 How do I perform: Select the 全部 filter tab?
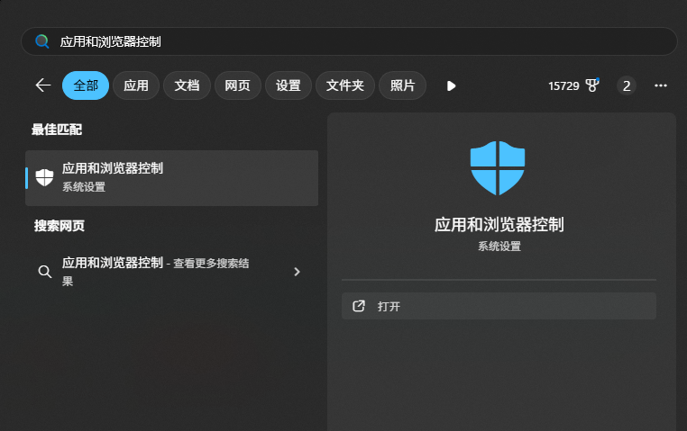(86, 85)
